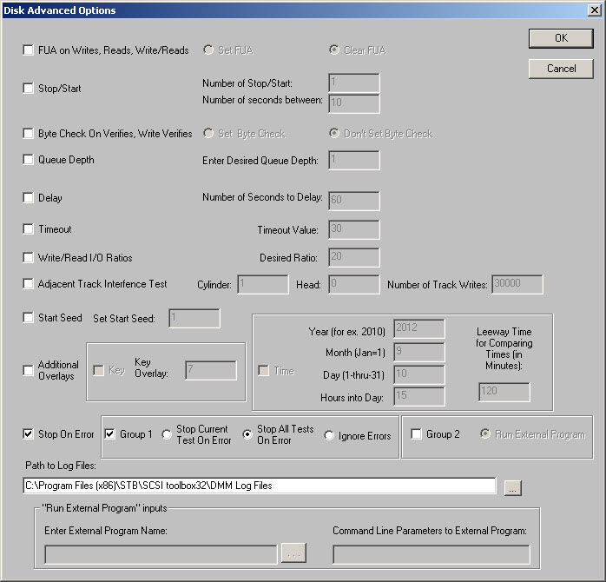Click the Path to Log Files field

[x=260, y=486]
